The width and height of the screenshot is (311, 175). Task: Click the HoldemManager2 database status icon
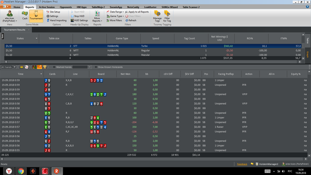pyautogui.click(x=257, y=164)
